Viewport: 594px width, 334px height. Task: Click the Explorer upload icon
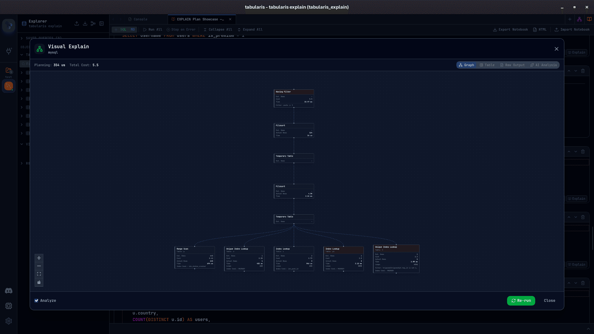(x=77, y=24)
